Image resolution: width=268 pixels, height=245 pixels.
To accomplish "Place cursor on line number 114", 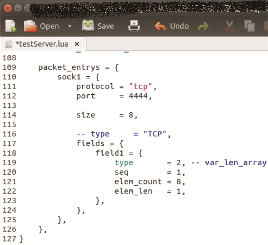I will click(x=9, y=115).
